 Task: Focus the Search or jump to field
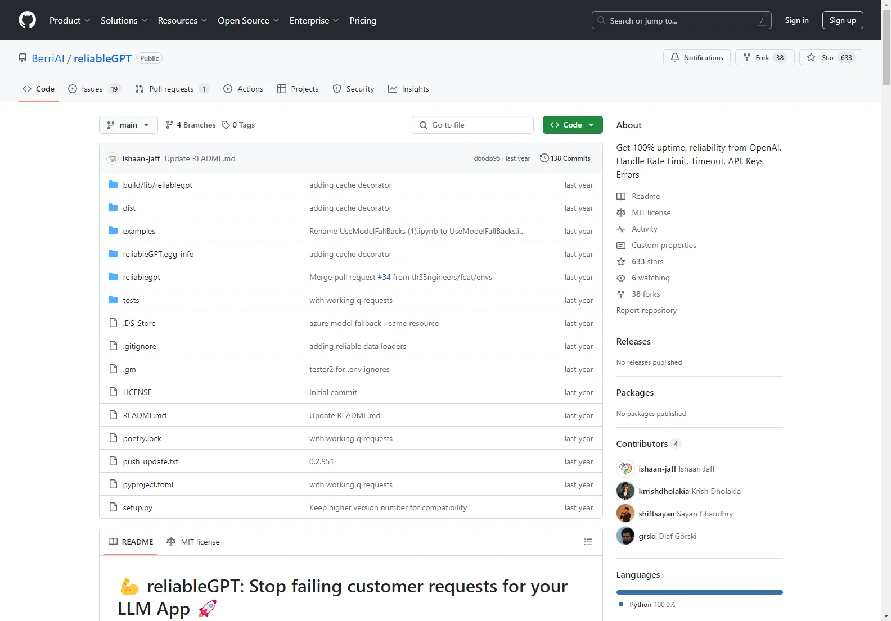pos(681,20)
